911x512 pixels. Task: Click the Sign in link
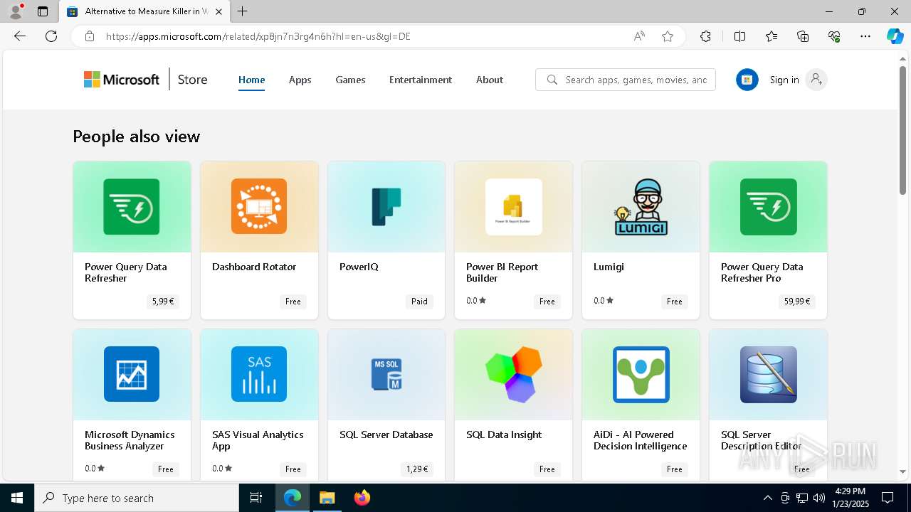784,80
